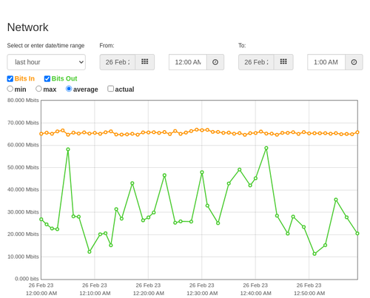Click the 'Select or enter date/time range' label
This screenshot has width=370, height=298.
point(46,46)
